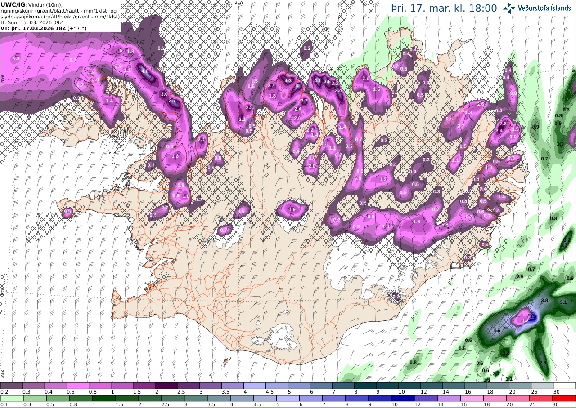Pick the top legend row 2 darkest purple swatch

(x=166, y=386)
